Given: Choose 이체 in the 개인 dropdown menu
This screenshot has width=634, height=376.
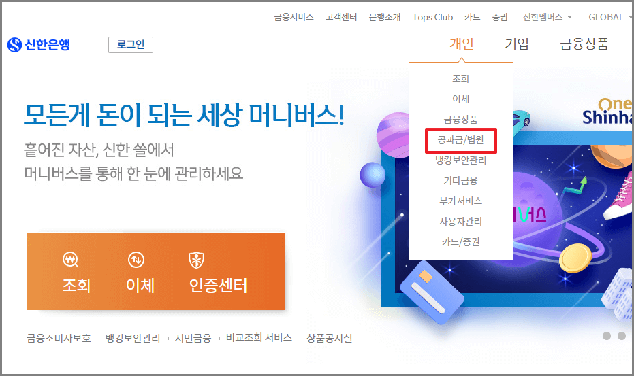Looking at the screenshot, I should click(x=460, y=99).
